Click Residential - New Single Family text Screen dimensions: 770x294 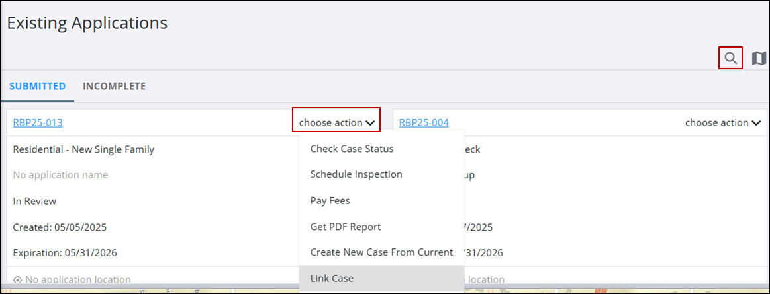click(83, 149)
